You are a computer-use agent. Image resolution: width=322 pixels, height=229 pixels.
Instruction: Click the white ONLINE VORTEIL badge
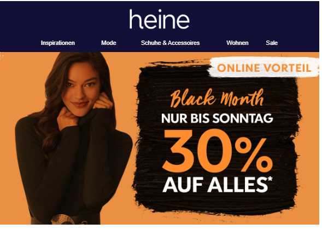pyautogui.click(x=264, y=68)
